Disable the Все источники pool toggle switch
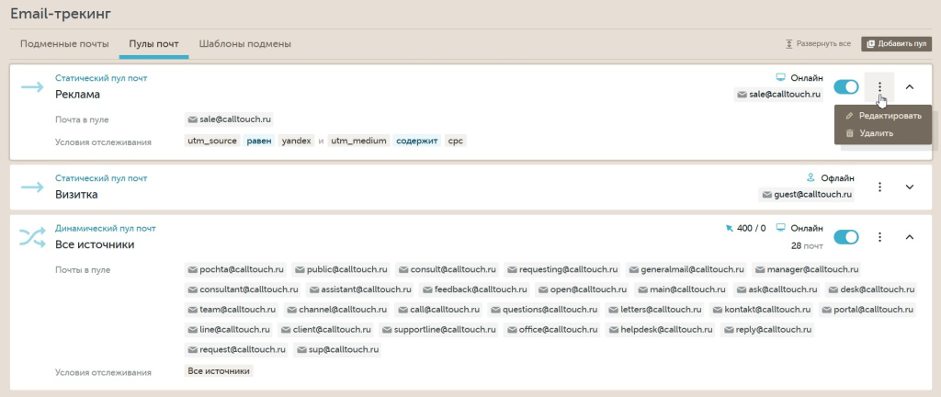The image size is (941, 397). coord(846,237)
